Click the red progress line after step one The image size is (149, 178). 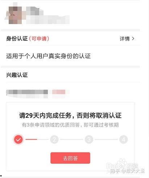coord(31,139)
